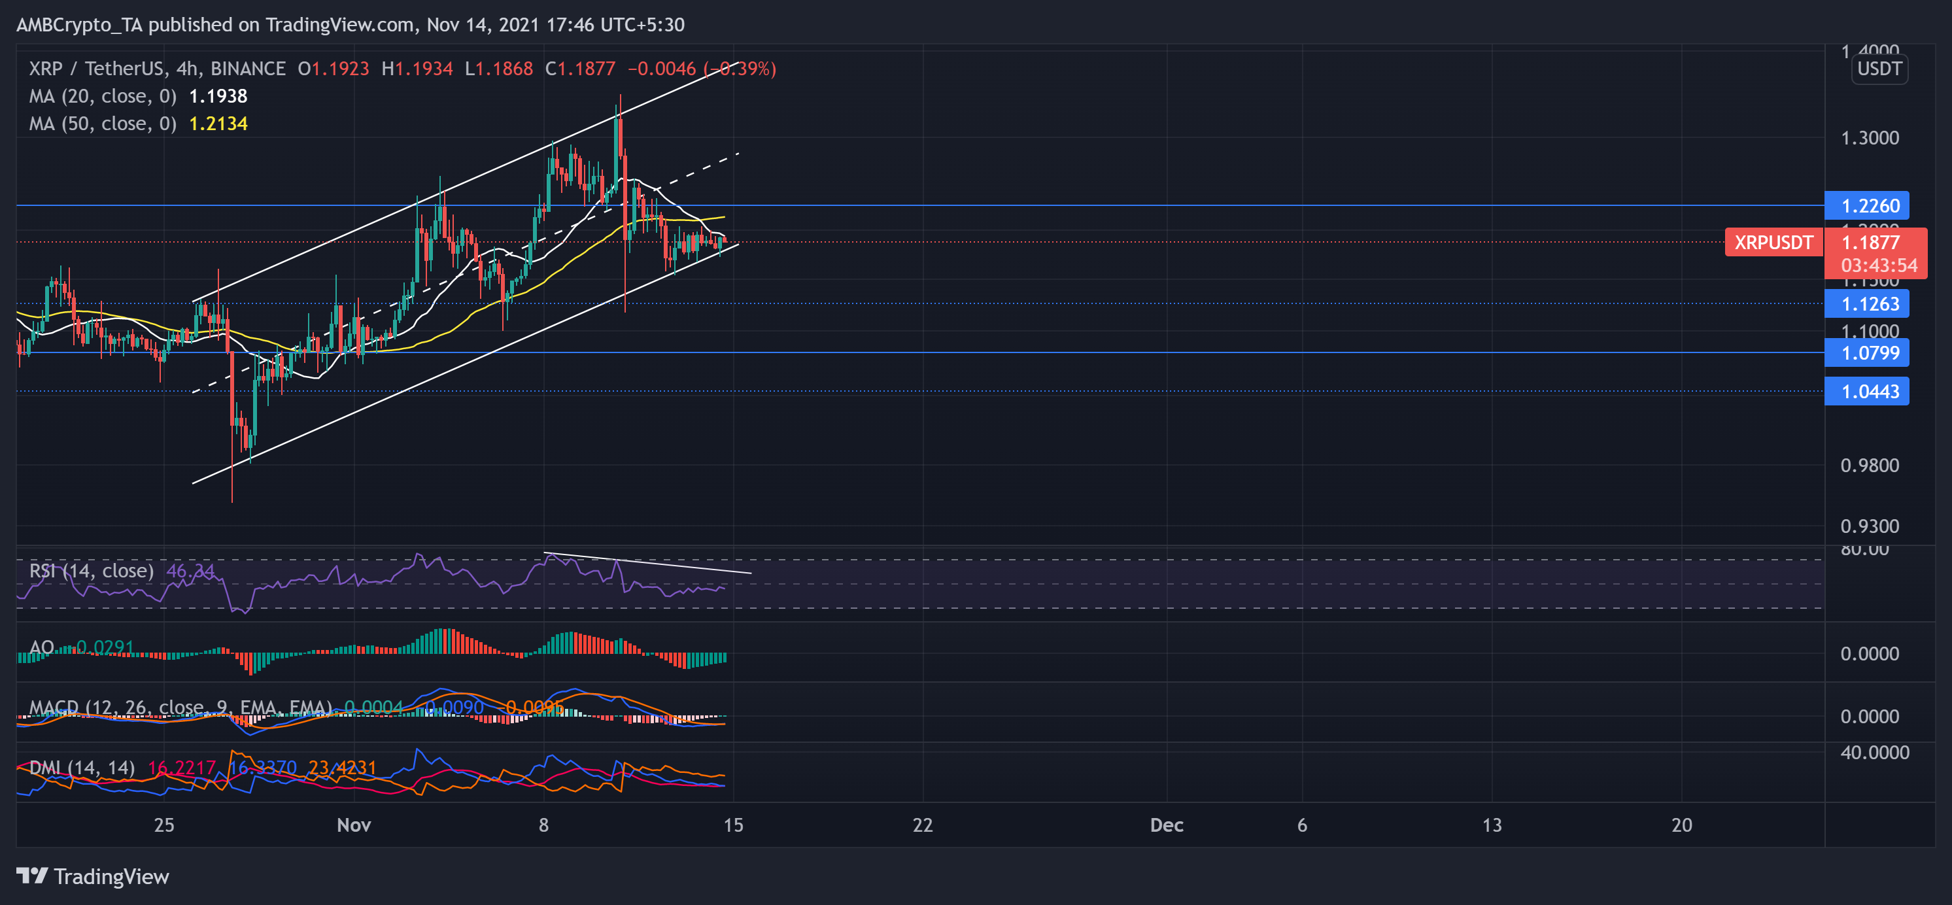The image size is (1952, 905).
Task: Select the 1.2260 price level label
Action: pyautogui.click(x=1866, y=205)
